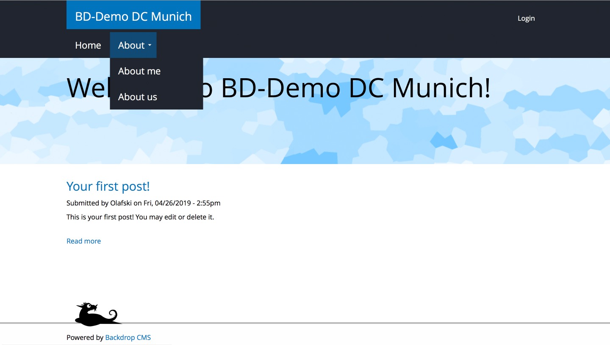The image size is (610, 345).
Task: Go to the Home menu item
Action: [x=88, y=45]
